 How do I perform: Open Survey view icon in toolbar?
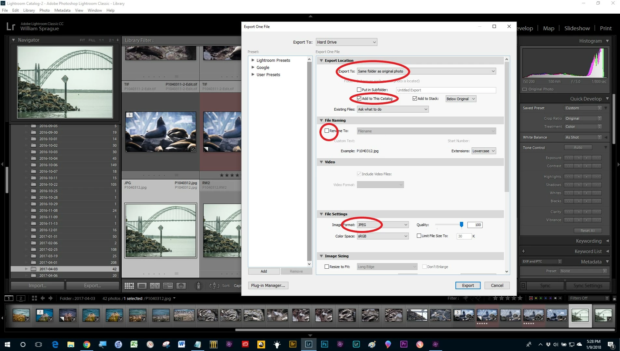pos(168,286)
